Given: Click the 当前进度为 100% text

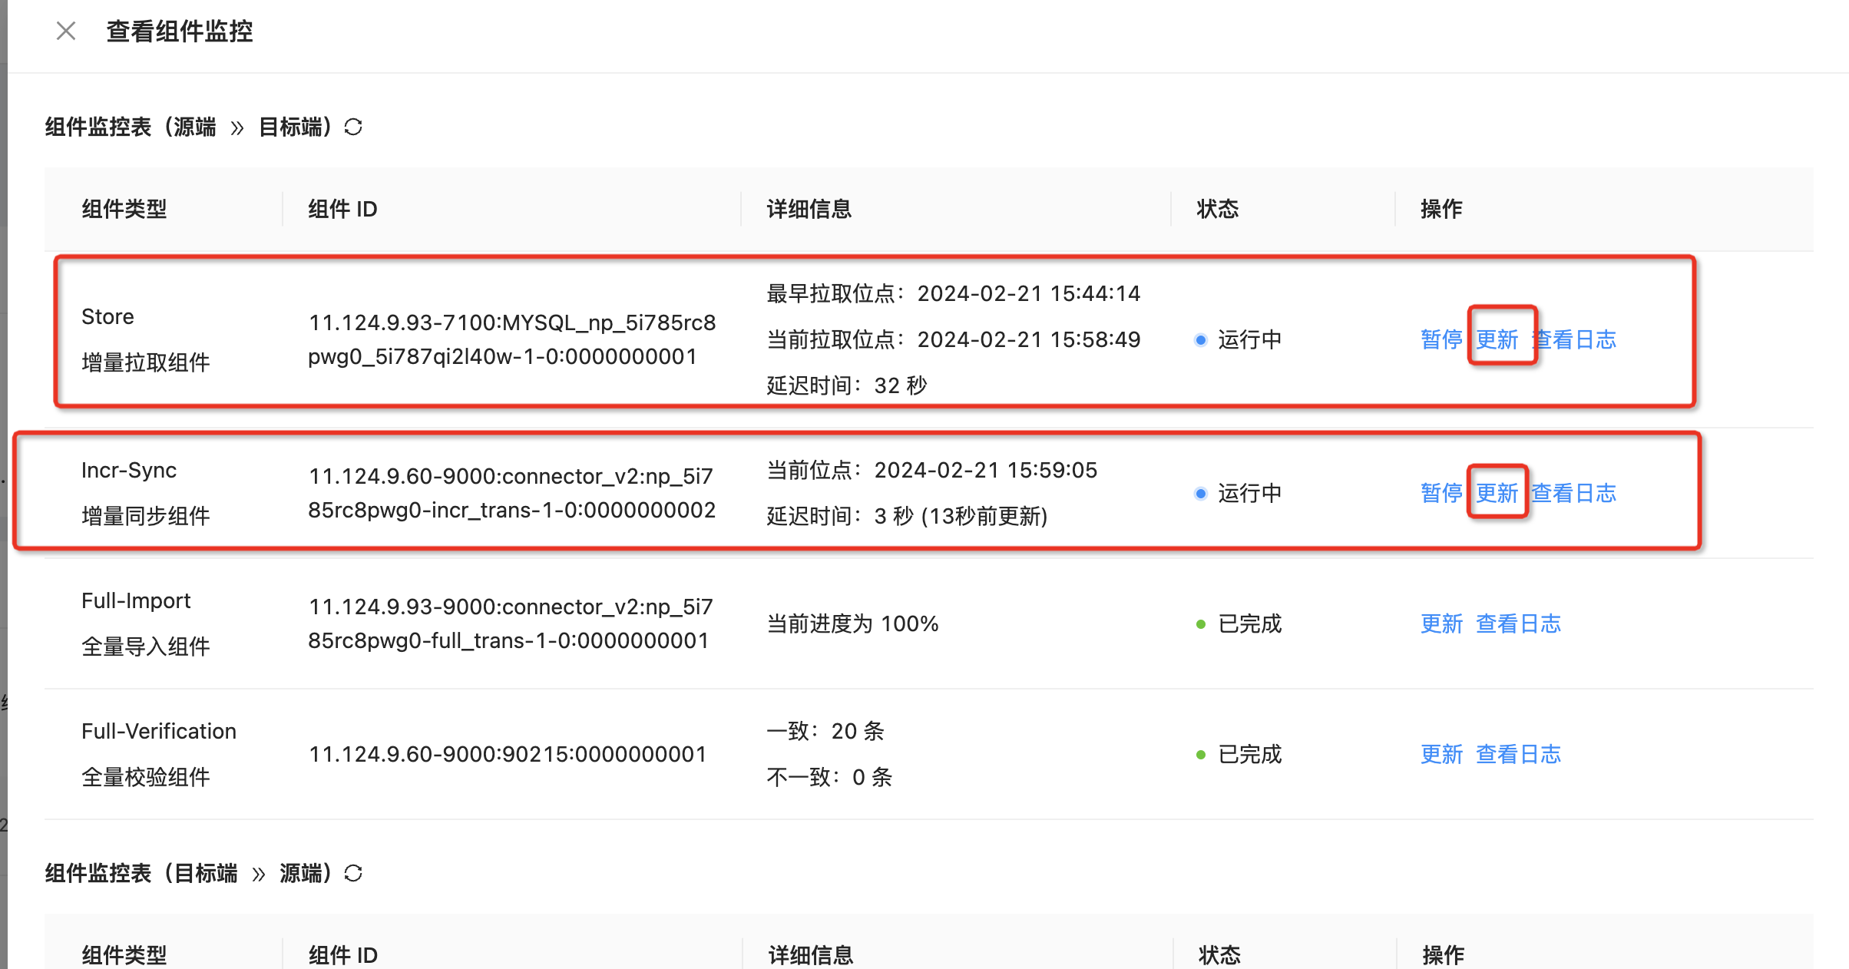Looking at the screenshot, I should 852,623.
